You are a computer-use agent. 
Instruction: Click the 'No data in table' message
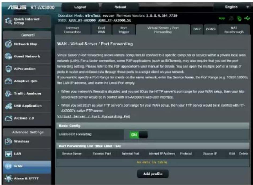click(x=152, y=162)
